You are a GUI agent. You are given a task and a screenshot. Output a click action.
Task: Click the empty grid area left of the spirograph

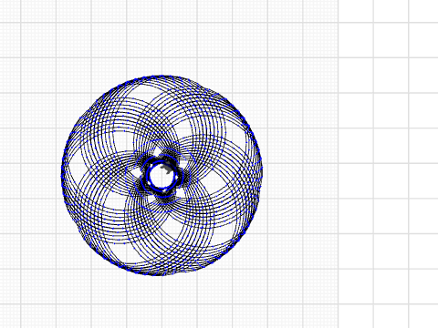click(x=30, y=176)
